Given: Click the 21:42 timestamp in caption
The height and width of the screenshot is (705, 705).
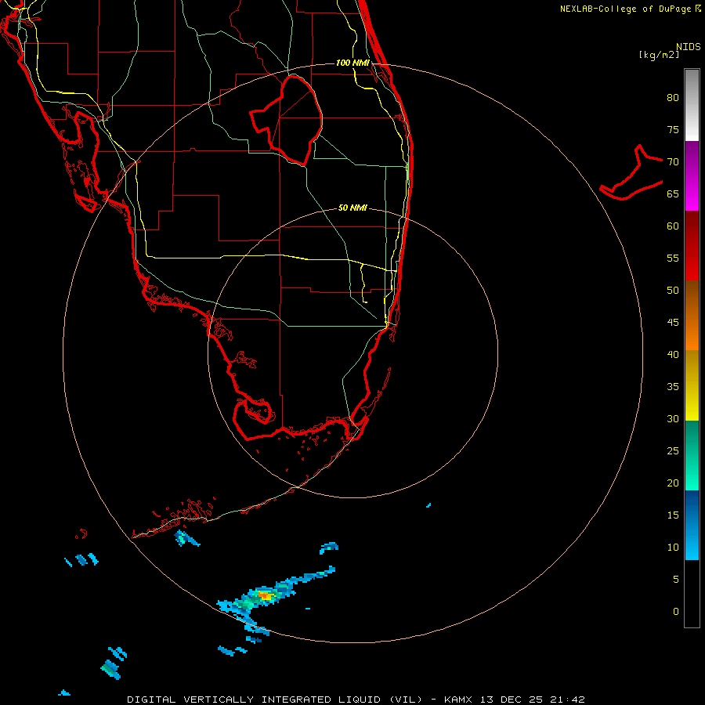Looking at the screenshot, I should tap(567, 700).
